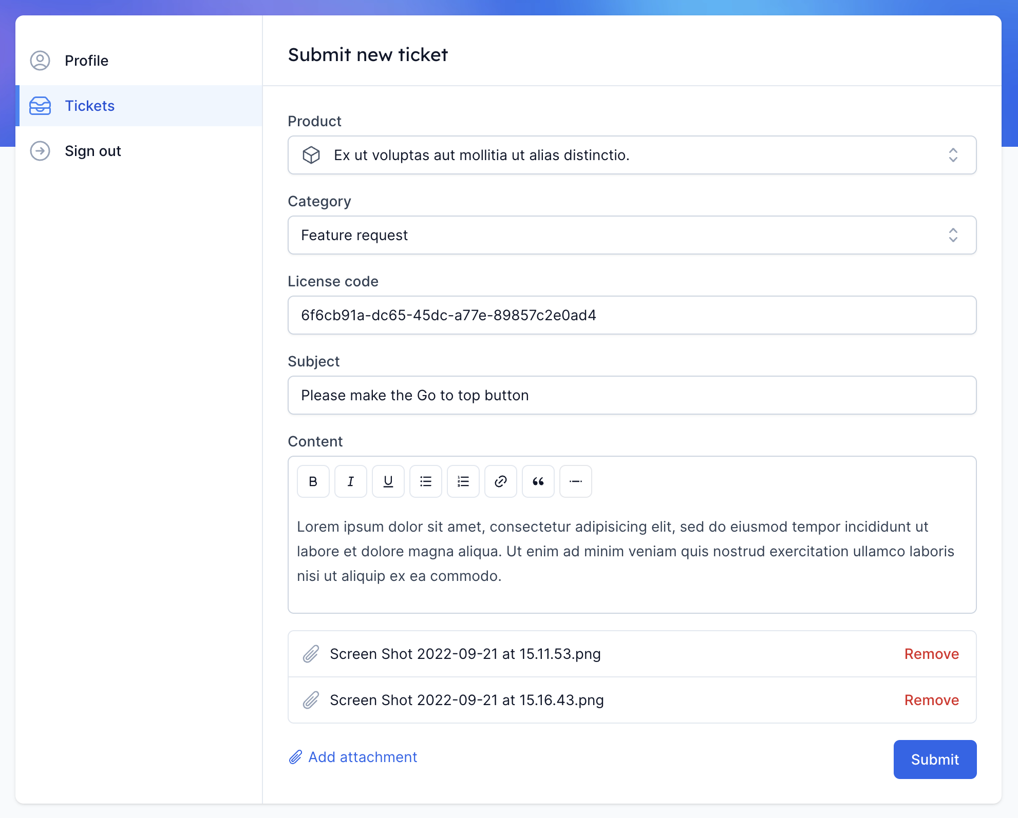Click the Italic formatting icon

tap(350, 482)
